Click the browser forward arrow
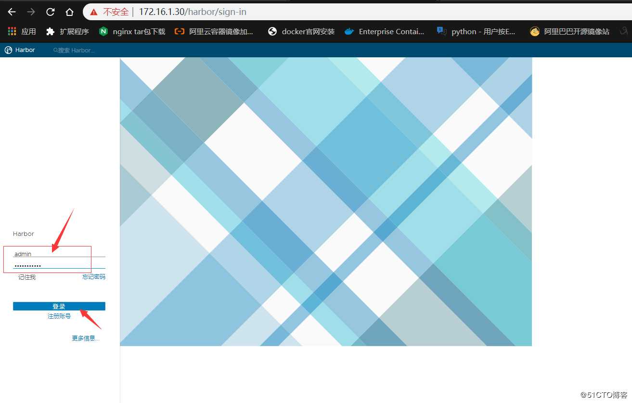Viewport: 632px width, 403px height. 31,12
